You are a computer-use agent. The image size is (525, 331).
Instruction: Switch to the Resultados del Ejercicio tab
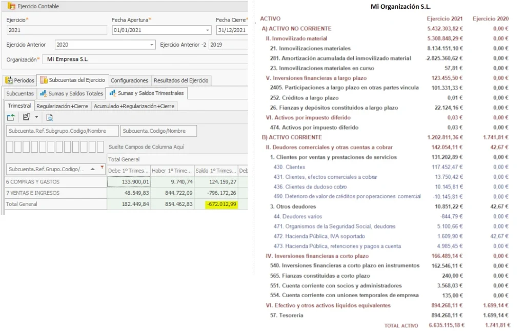coord(181,80)
